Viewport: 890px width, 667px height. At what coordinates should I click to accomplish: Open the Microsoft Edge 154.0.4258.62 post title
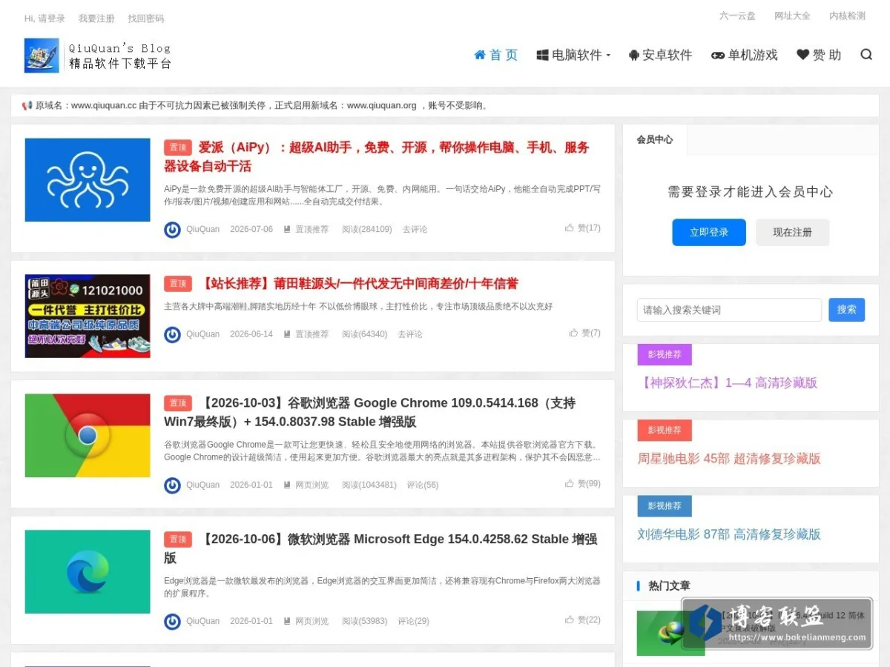(380, 548)
